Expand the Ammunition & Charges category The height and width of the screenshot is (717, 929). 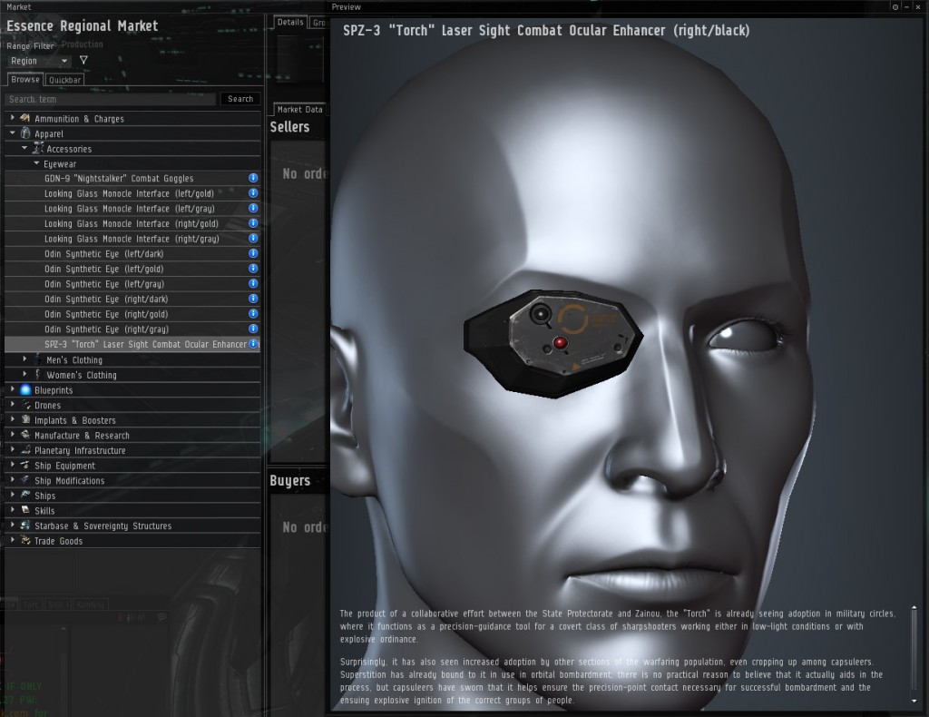(x=13, y=118)
